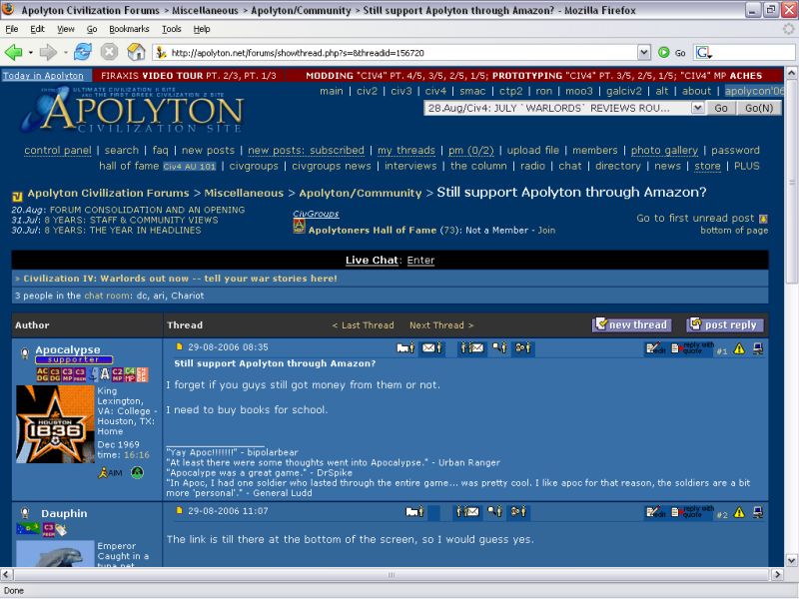Click the browser Back arrow button
799x599 pixels.
point(14,52)
